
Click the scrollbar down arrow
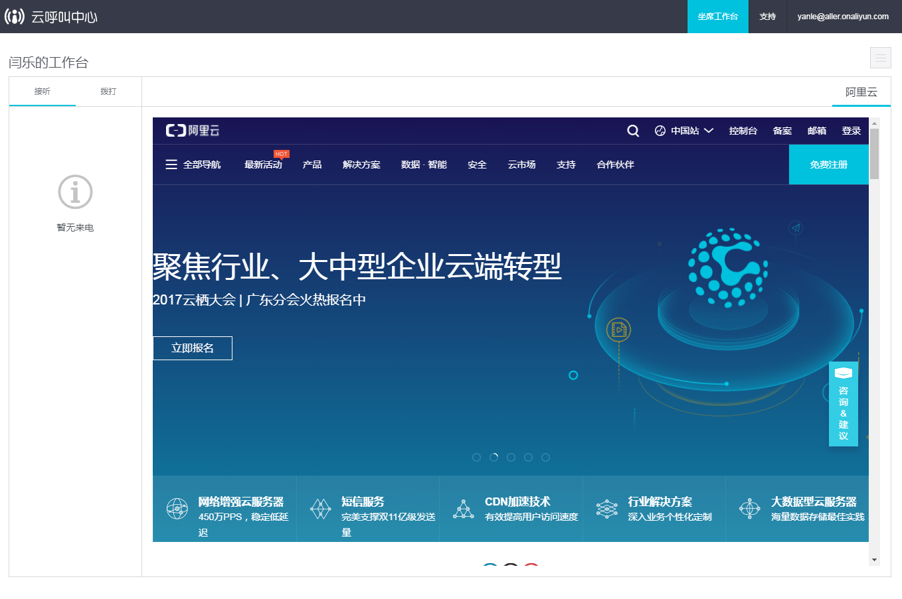(874, 560)
